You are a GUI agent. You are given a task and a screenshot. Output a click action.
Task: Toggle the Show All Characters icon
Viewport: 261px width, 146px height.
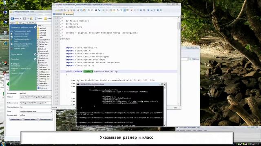coord(121,10)
